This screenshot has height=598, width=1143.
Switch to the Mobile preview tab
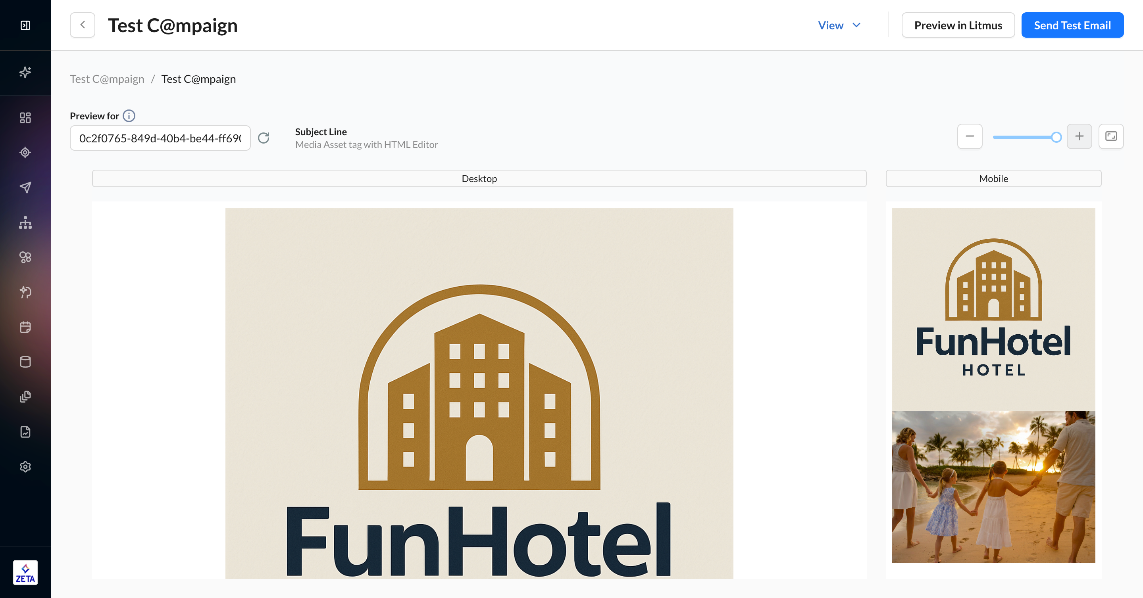(993, 178)
